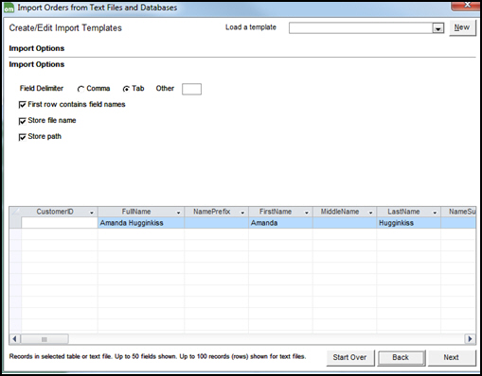
Task: Open LastName column mapping dropdown arrow
Action: click(435, 213)
